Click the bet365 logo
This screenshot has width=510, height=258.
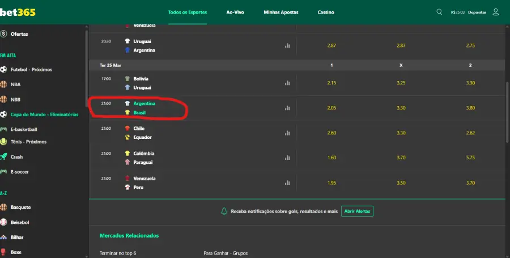[x=18, y=12]
